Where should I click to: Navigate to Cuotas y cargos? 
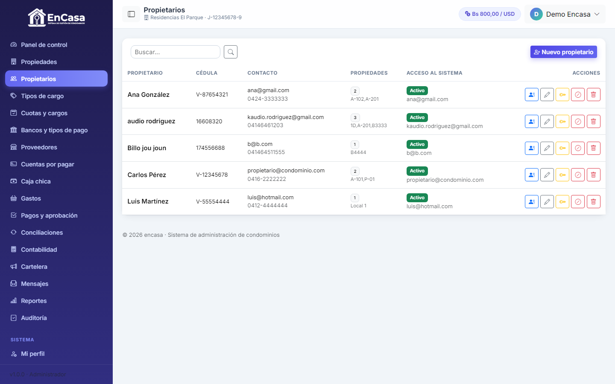point(56,113)
